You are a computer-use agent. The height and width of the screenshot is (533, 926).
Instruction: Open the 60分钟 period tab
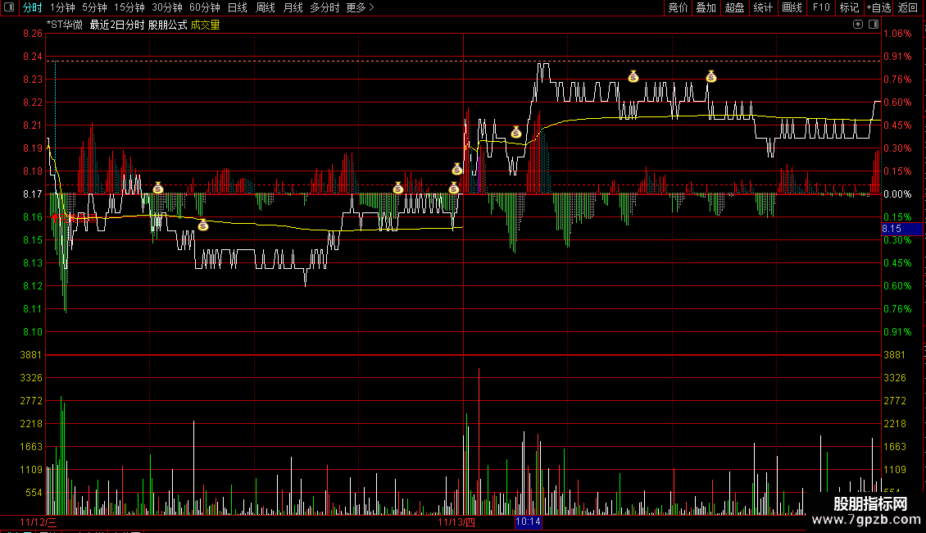(x=205, y=7)
